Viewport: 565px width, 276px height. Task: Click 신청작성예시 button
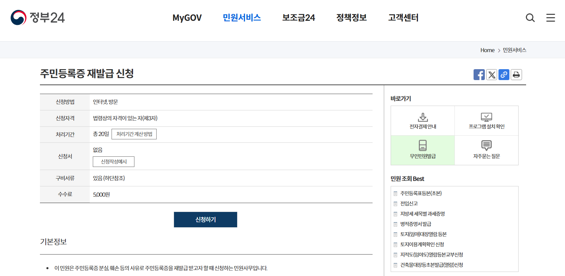[114, 162]
